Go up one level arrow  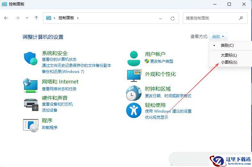click(x=36, y=18)
